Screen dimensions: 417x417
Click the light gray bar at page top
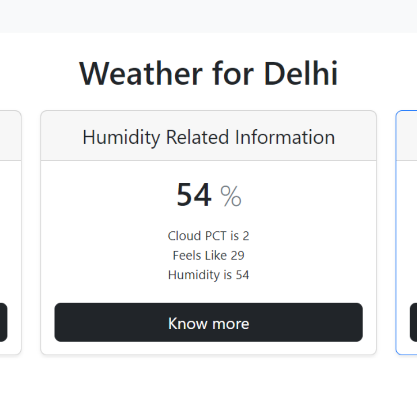[x=208, y=16]
